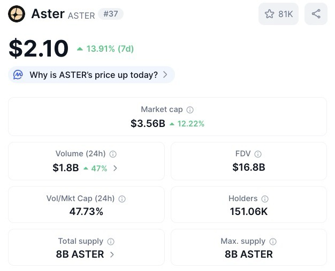Viewport: 335px width, 271px height.
Task: Click the Aster coin logo icon
Action: click(x=17, y=14)
